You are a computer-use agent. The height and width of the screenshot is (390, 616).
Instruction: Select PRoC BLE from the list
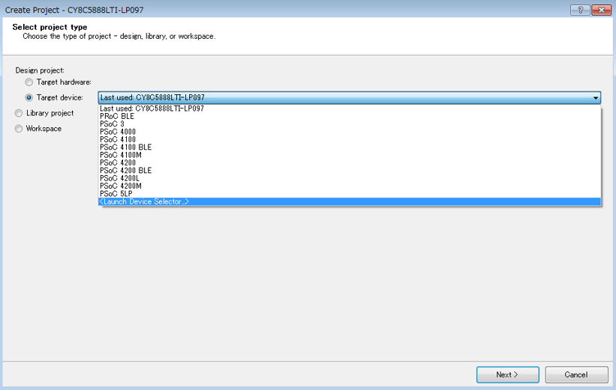[349, 117]
